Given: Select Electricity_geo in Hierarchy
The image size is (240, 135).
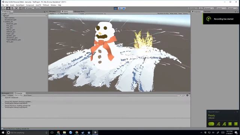Looking at the screenshot, I should [x=12, y=24].
